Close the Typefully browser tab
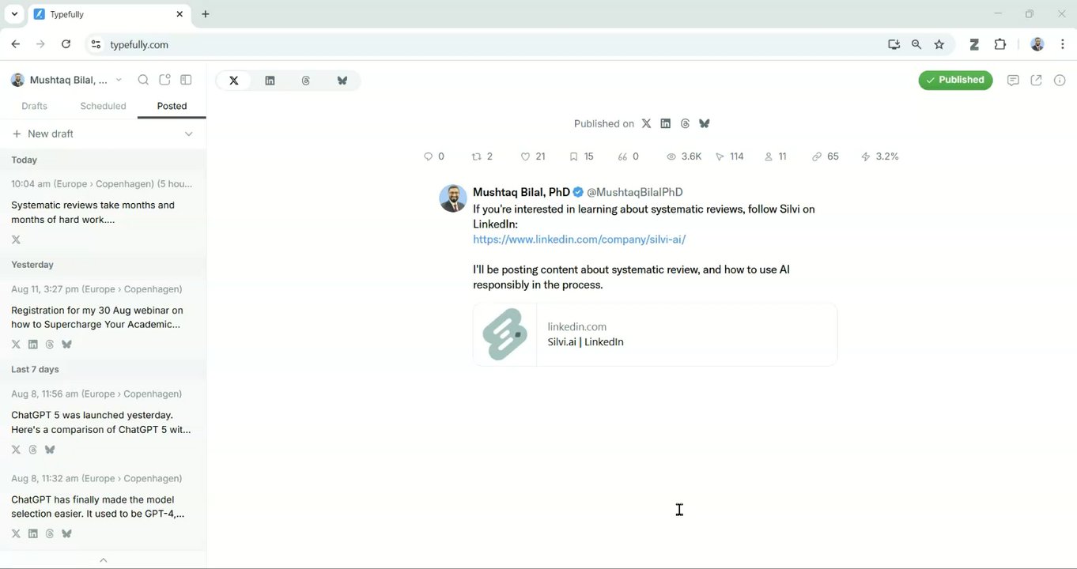Screen dimensions: 1077x569 pos(179,14)
